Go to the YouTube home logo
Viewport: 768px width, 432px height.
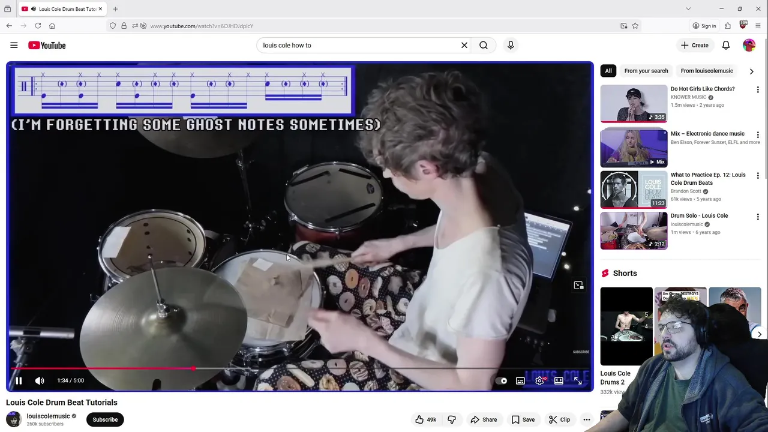pos(47,46)
